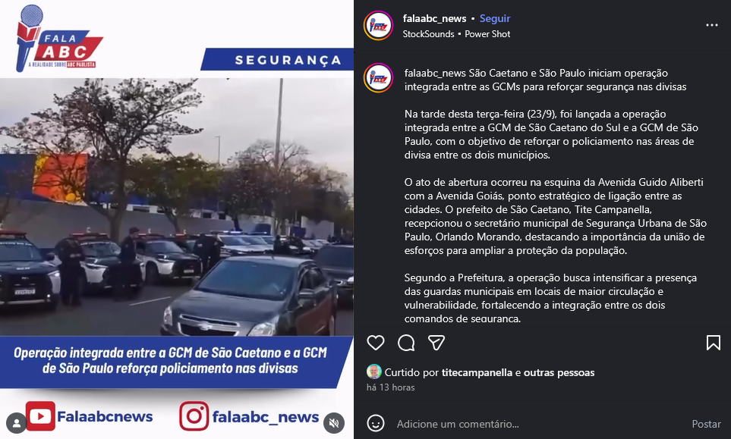This screenshot has height=439, width=731.
Task: Click the video to pause playback
Action: point(177,207)
